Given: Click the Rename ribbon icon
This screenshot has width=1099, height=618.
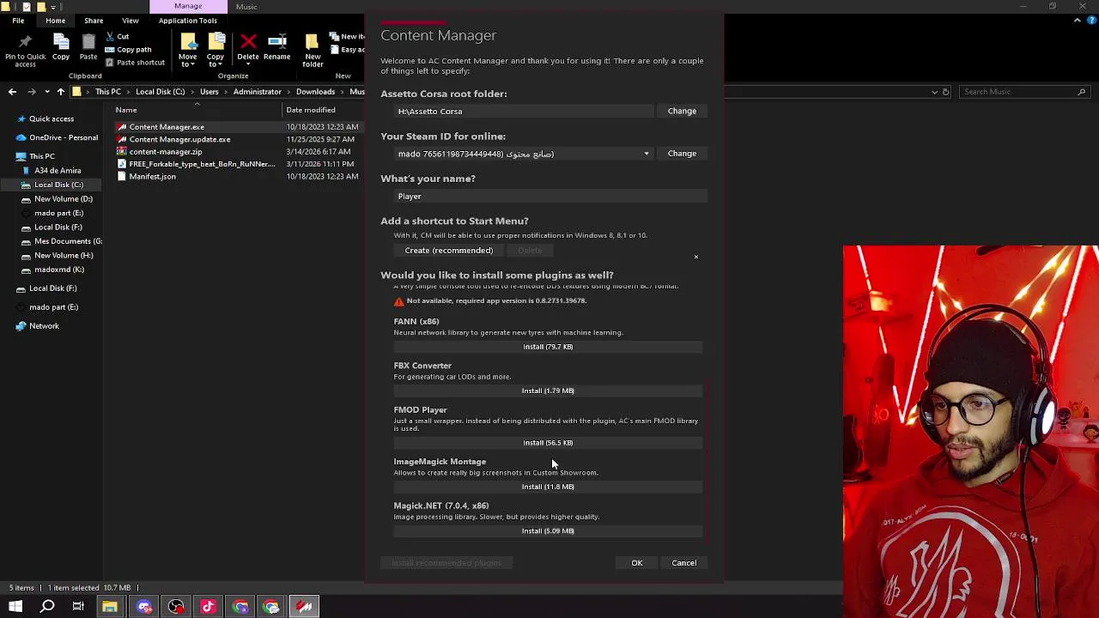Looking at the screenshot, I should (276, 41).
